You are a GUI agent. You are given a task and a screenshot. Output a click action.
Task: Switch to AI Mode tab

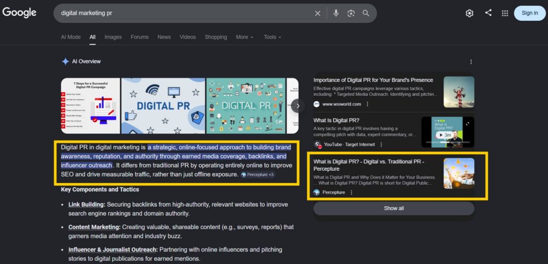(x=71, y=37)
